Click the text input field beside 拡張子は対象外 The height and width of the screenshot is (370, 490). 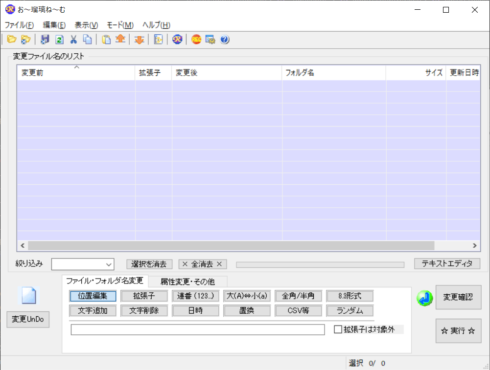(x=197, y=330)
